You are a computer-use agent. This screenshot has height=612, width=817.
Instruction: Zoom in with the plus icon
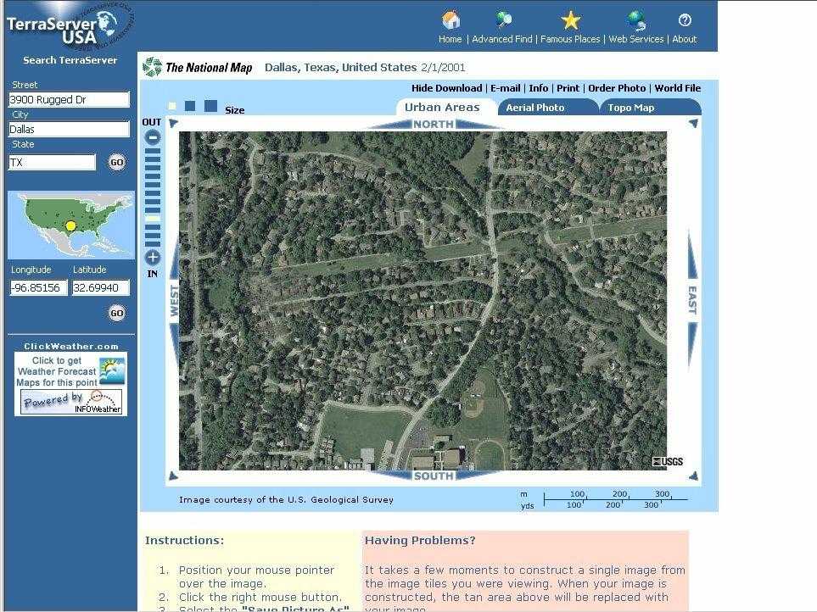click(x=153, y=258)
